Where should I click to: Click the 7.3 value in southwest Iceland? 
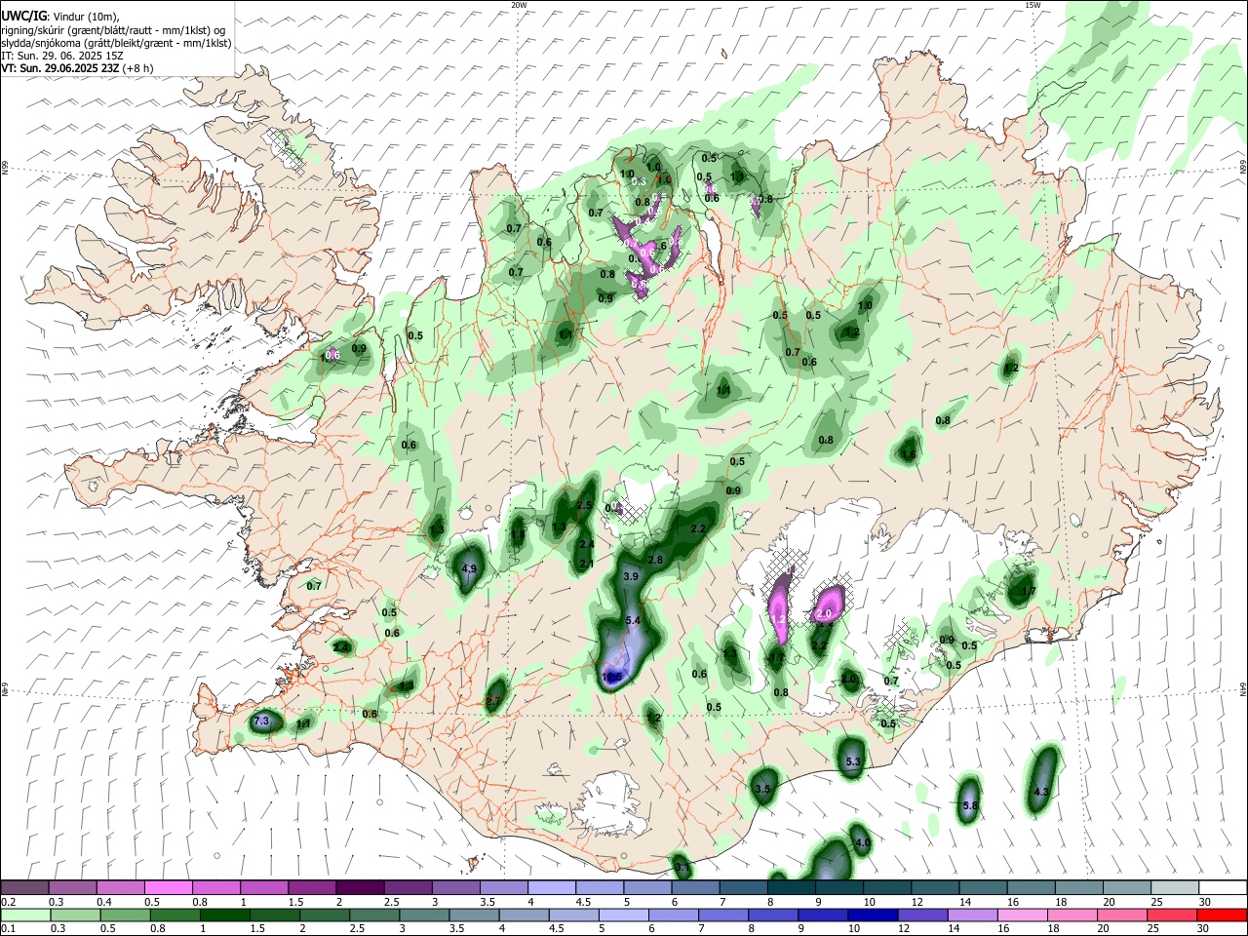click(261, 721)
